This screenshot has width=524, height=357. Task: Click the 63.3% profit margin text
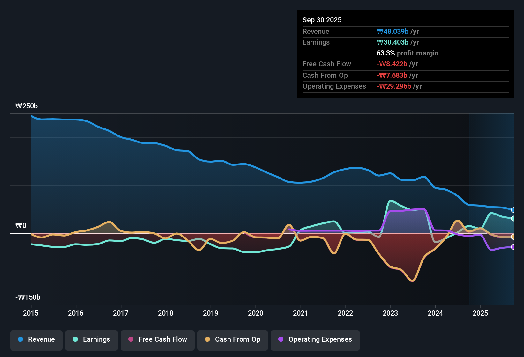(408, 53)
